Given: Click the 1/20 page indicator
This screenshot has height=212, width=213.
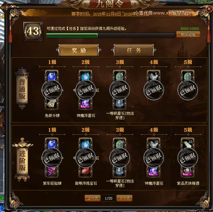Looking at the screenshot, I should pos(109,198).
